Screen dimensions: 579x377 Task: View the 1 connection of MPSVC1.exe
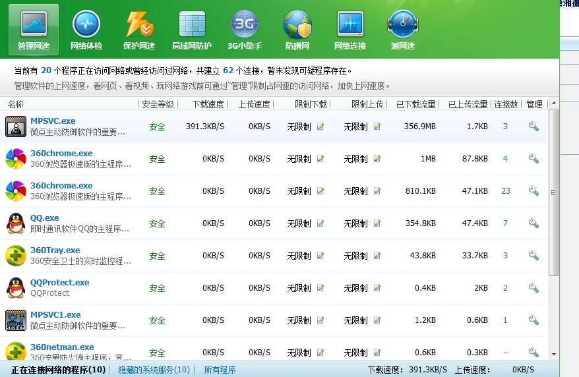point(506,320)
